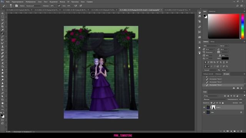
Task: Create a new layer group
Action: click(x=234, y=131)
